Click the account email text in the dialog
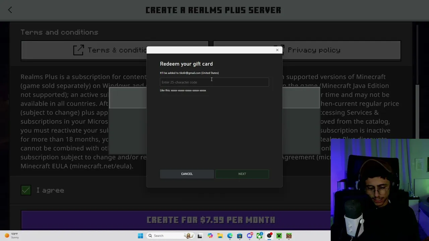This screenshot has height=241, width=429. pos(190,73)
